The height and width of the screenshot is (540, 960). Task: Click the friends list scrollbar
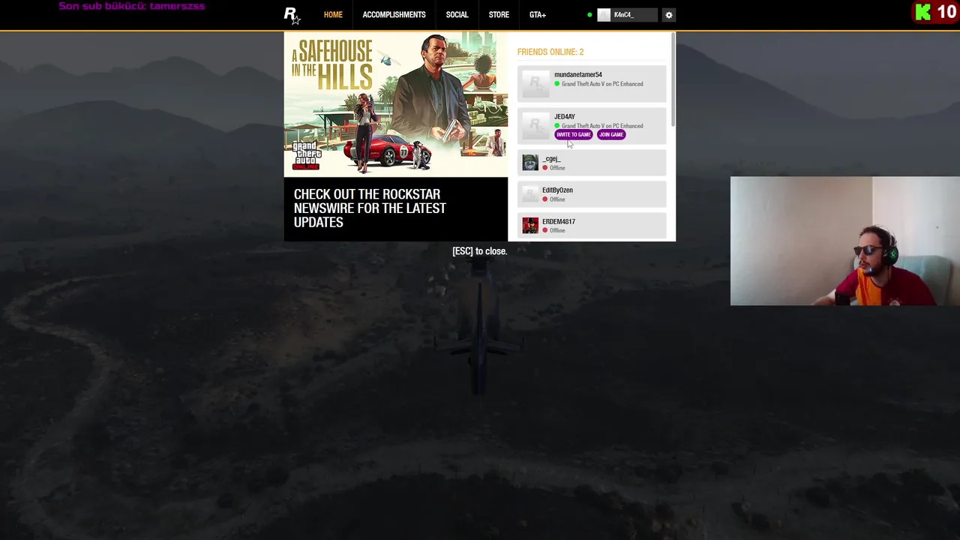673,79
